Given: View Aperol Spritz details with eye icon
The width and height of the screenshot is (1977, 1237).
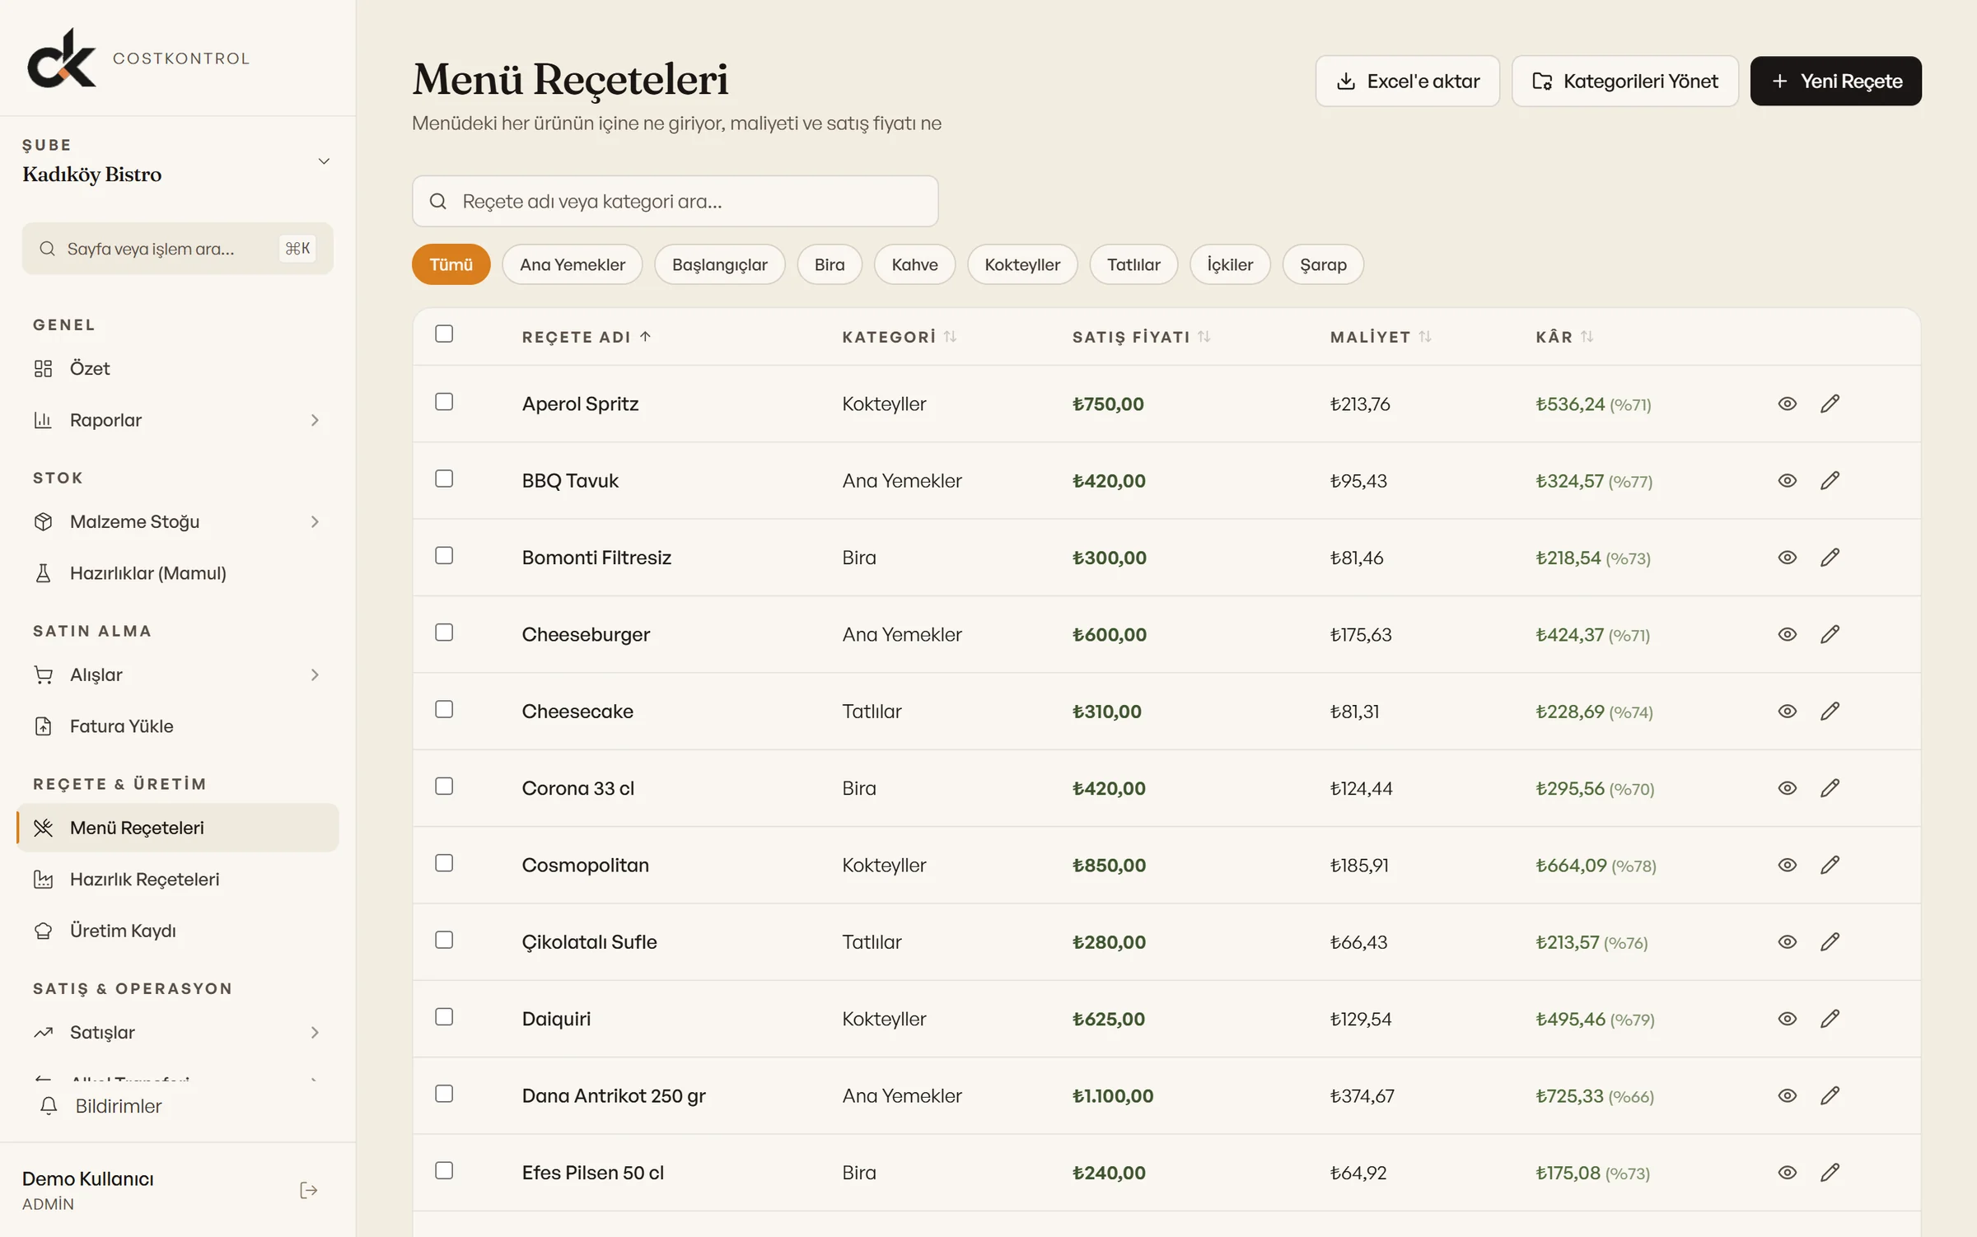Looking at the screenshot, I should coord(1787,404).
